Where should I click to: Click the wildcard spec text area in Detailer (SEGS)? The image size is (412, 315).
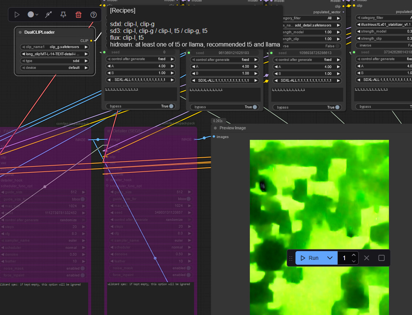click(150, 299)
